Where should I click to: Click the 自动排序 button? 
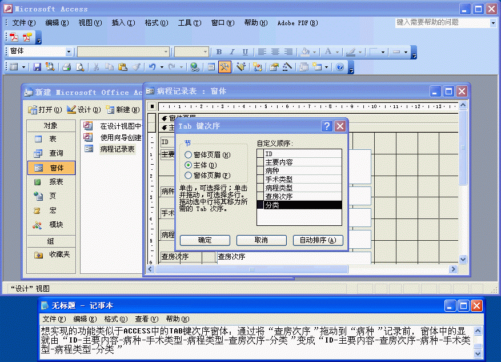point(318,240)
